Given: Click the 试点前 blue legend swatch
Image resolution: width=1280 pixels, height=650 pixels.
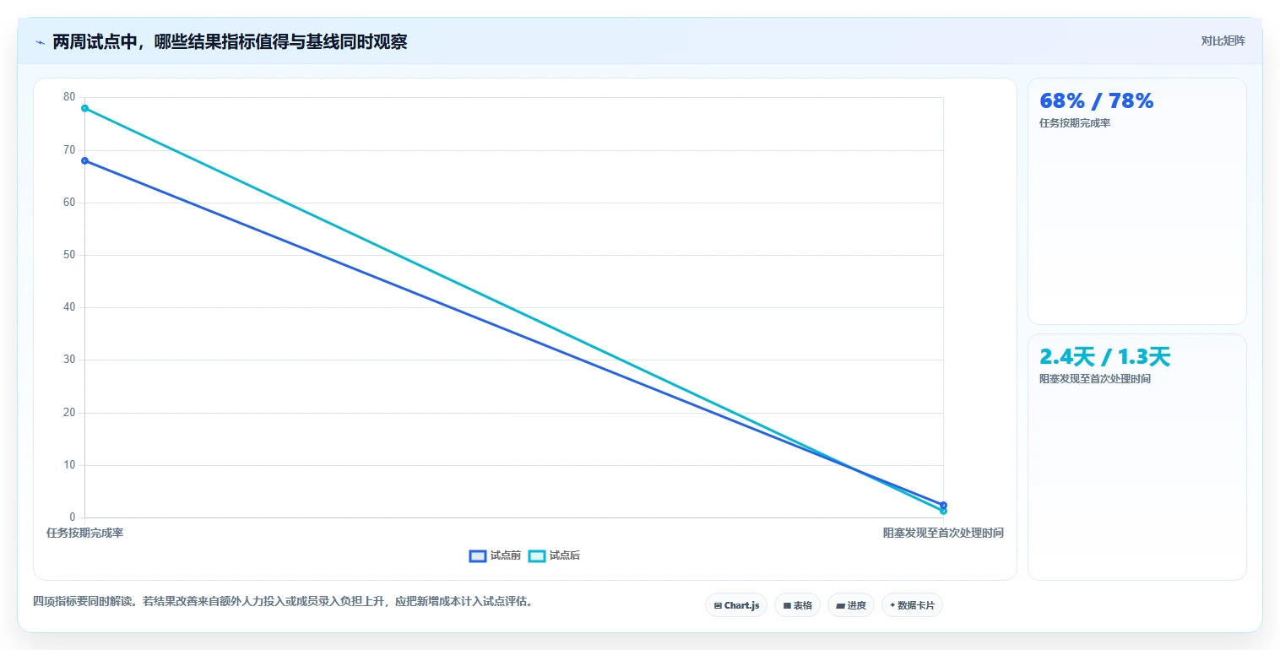Looking at the screenshot, I should point(478,555).
